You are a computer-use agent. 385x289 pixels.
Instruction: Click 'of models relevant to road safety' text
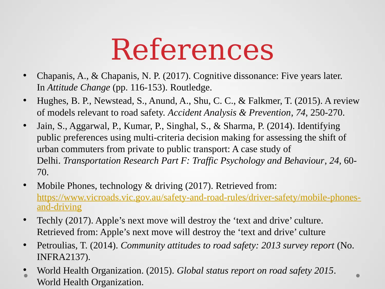[x=101, y=113]
